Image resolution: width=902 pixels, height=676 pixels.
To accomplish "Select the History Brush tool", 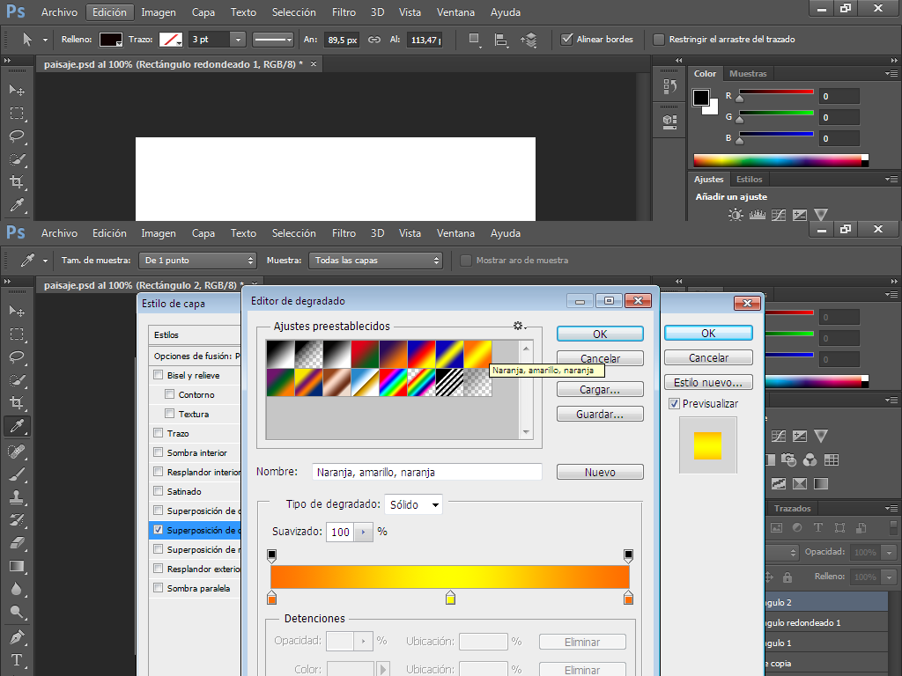I will pyautogui.click(x=17, y=520).
